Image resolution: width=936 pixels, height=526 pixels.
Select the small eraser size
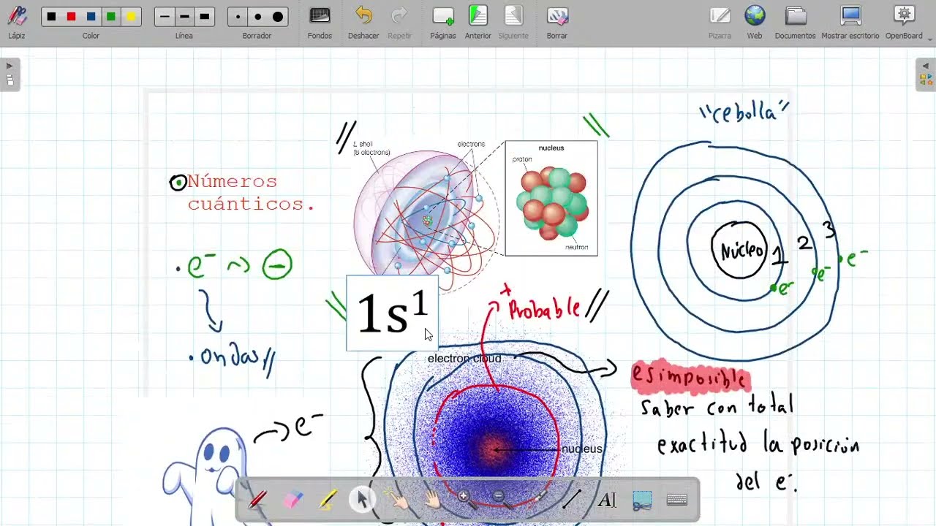(238, 16)
